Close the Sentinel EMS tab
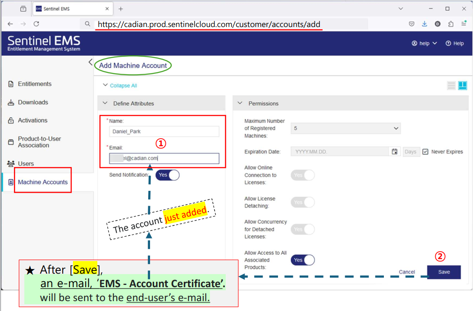474x311 pixels. coord(107,9)
